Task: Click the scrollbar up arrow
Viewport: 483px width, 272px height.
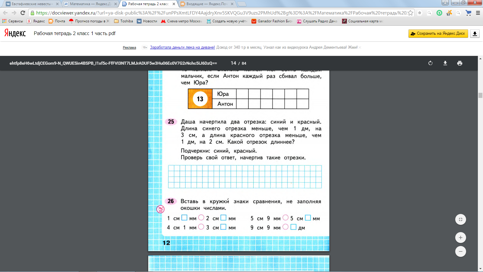Action: (x=480, y=58)
